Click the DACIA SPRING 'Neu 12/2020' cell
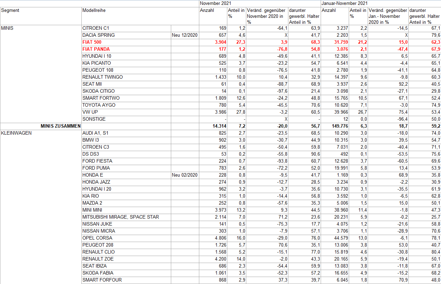Screen dimensions: 441x284 click(185, 35)
